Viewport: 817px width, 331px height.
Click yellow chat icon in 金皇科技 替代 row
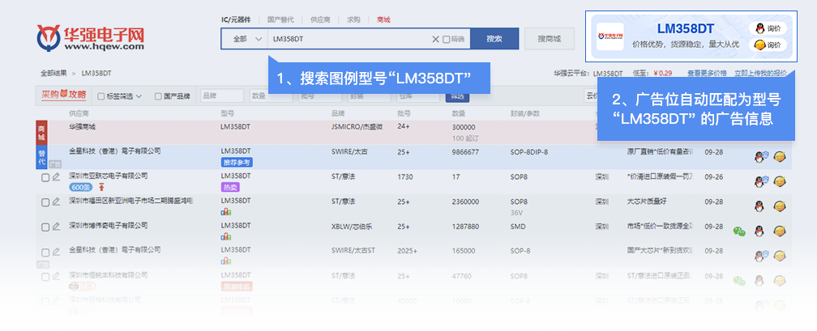point(779,156)
